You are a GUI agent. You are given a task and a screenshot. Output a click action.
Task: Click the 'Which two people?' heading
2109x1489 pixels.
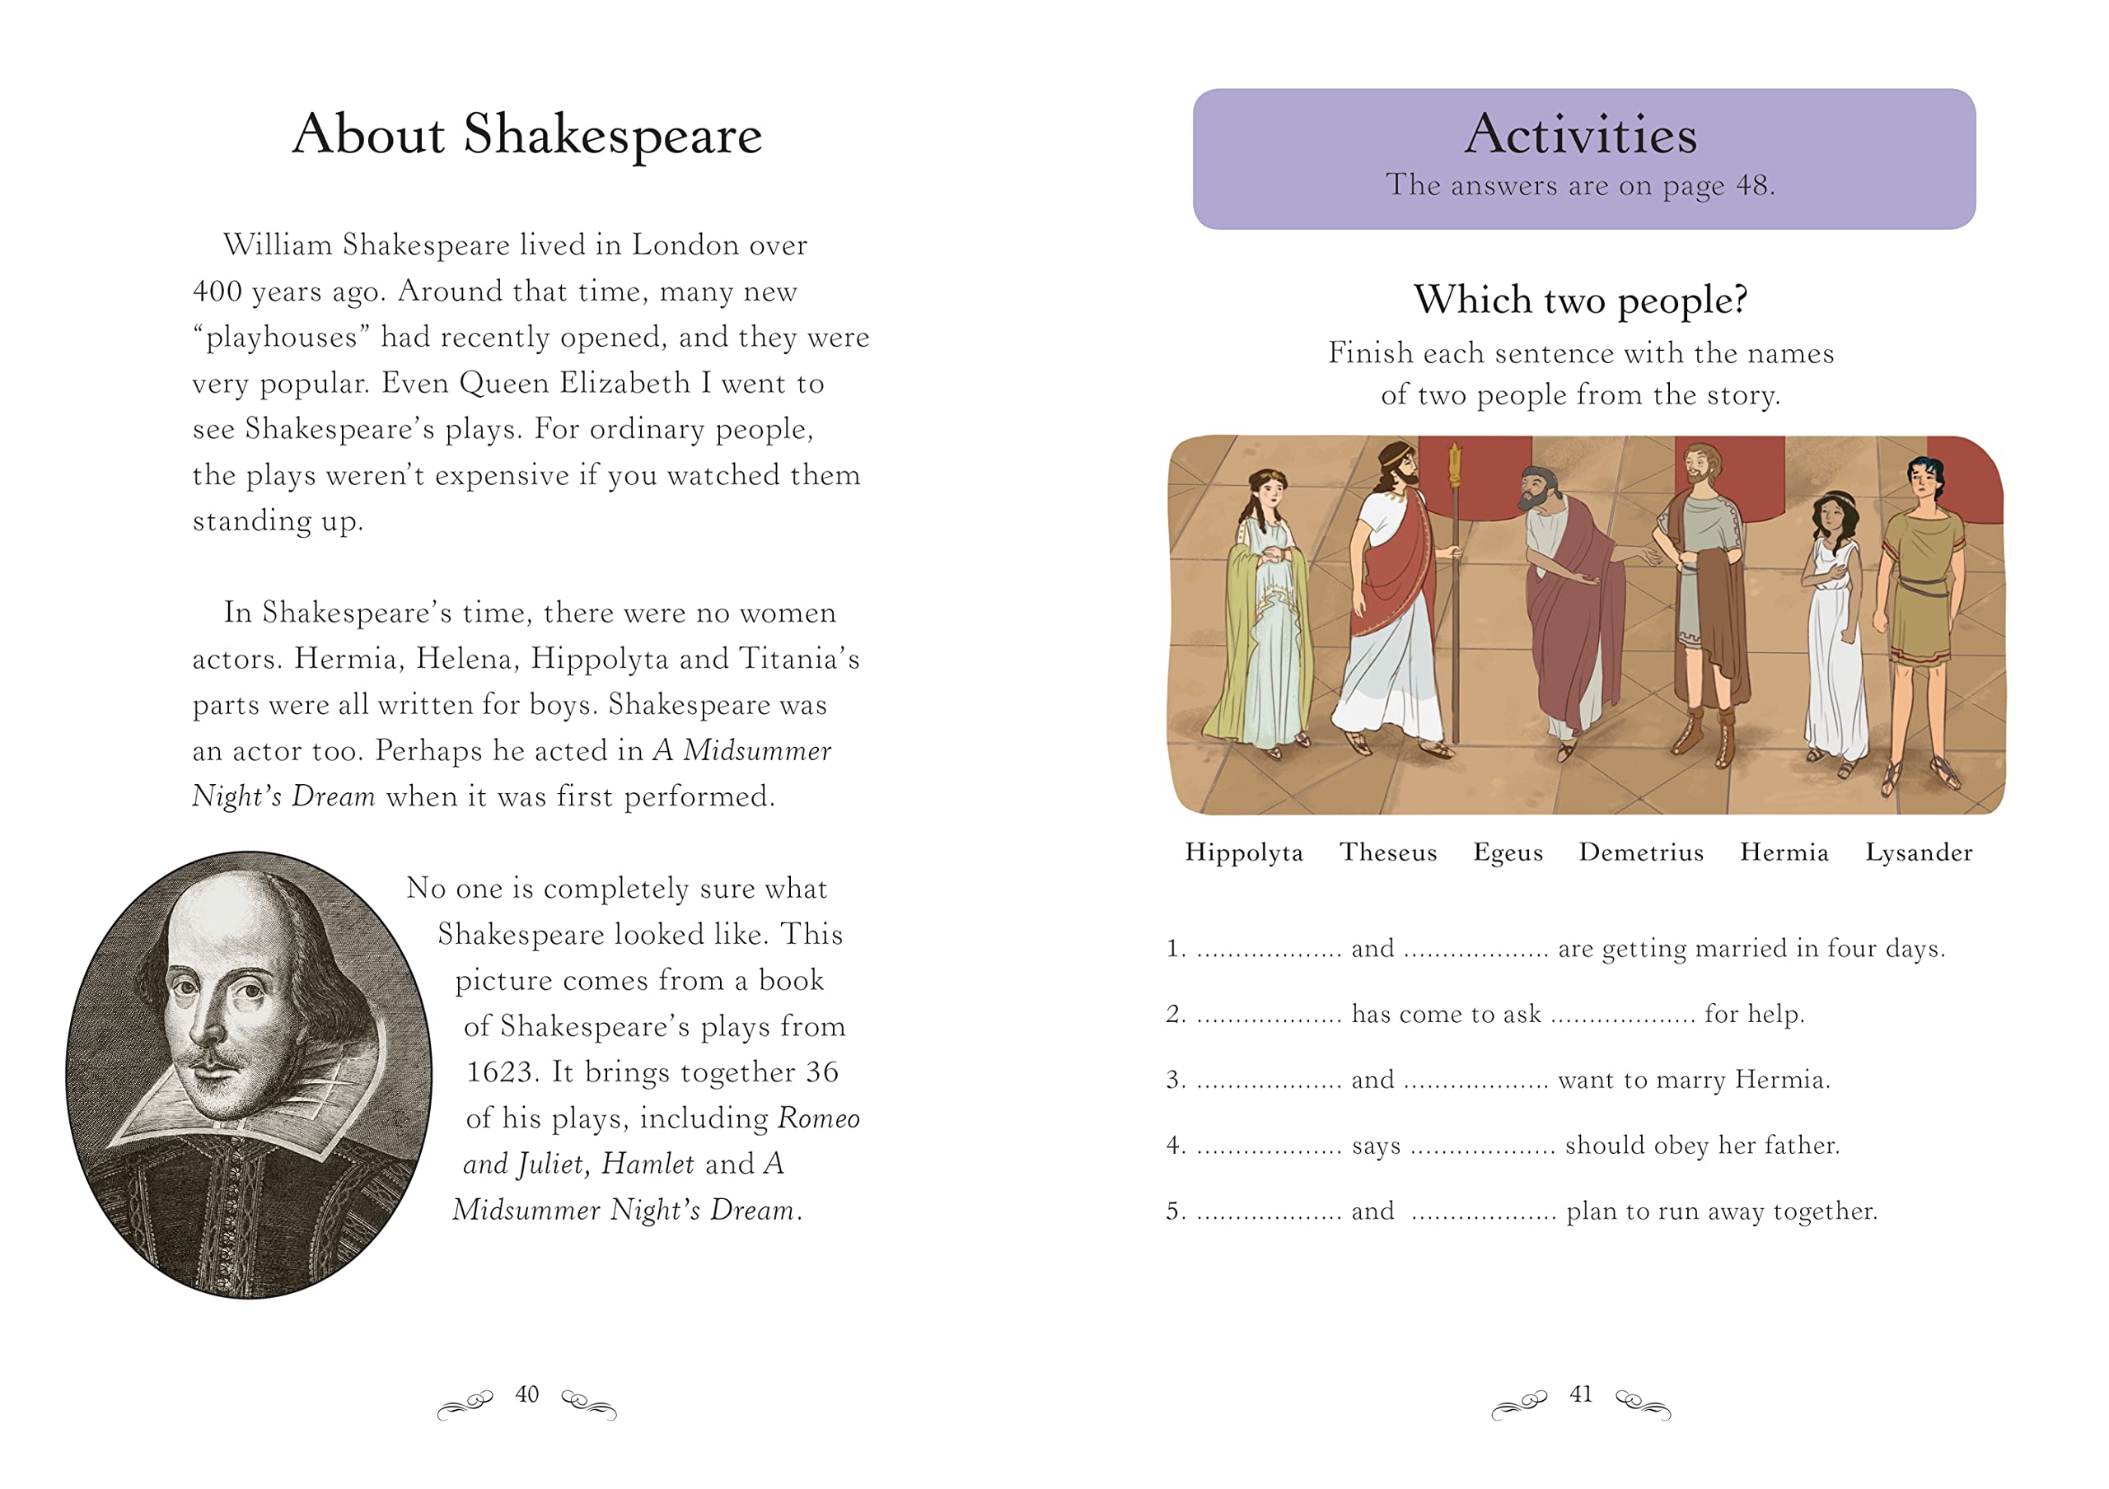click(1580, 300)
